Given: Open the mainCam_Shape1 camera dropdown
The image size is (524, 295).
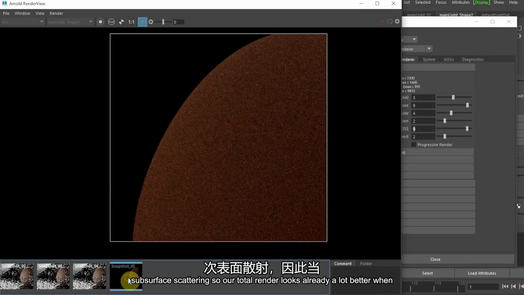Looking at the screenshot, I should tap(70, 22).
